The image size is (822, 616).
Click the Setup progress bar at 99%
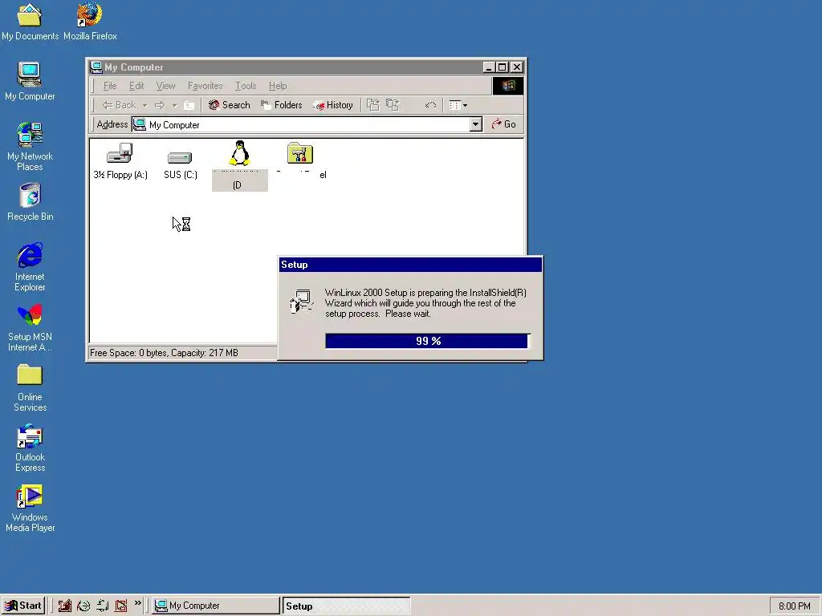click(427, 341)
